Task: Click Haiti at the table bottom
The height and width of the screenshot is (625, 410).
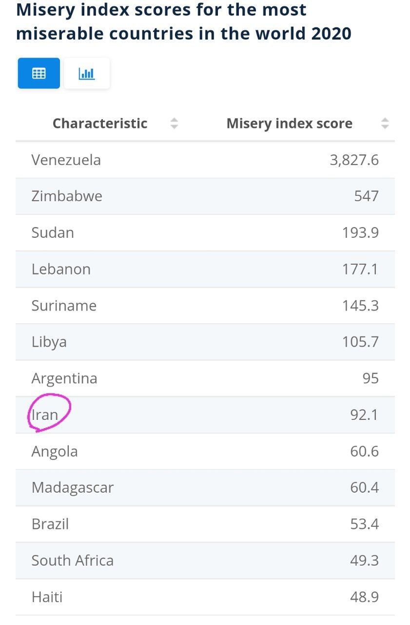Action: tap(47, 597)
